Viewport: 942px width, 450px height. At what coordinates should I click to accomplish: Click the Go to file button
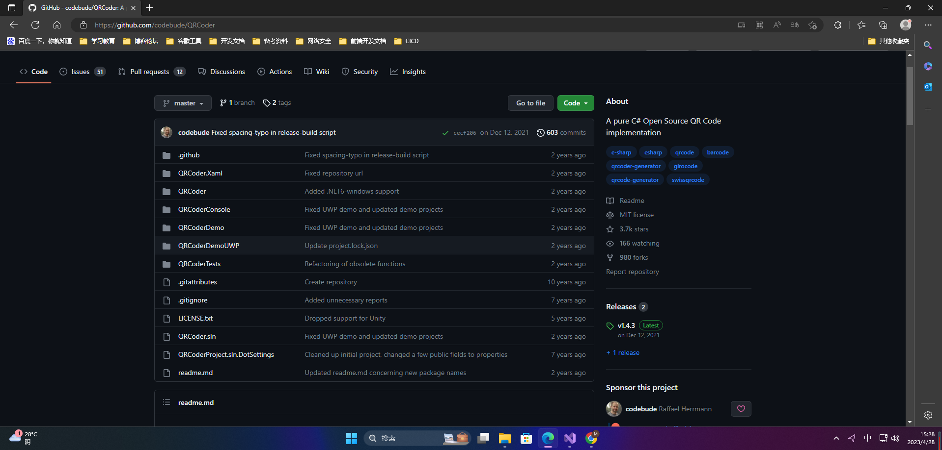(x=530, y=103)
